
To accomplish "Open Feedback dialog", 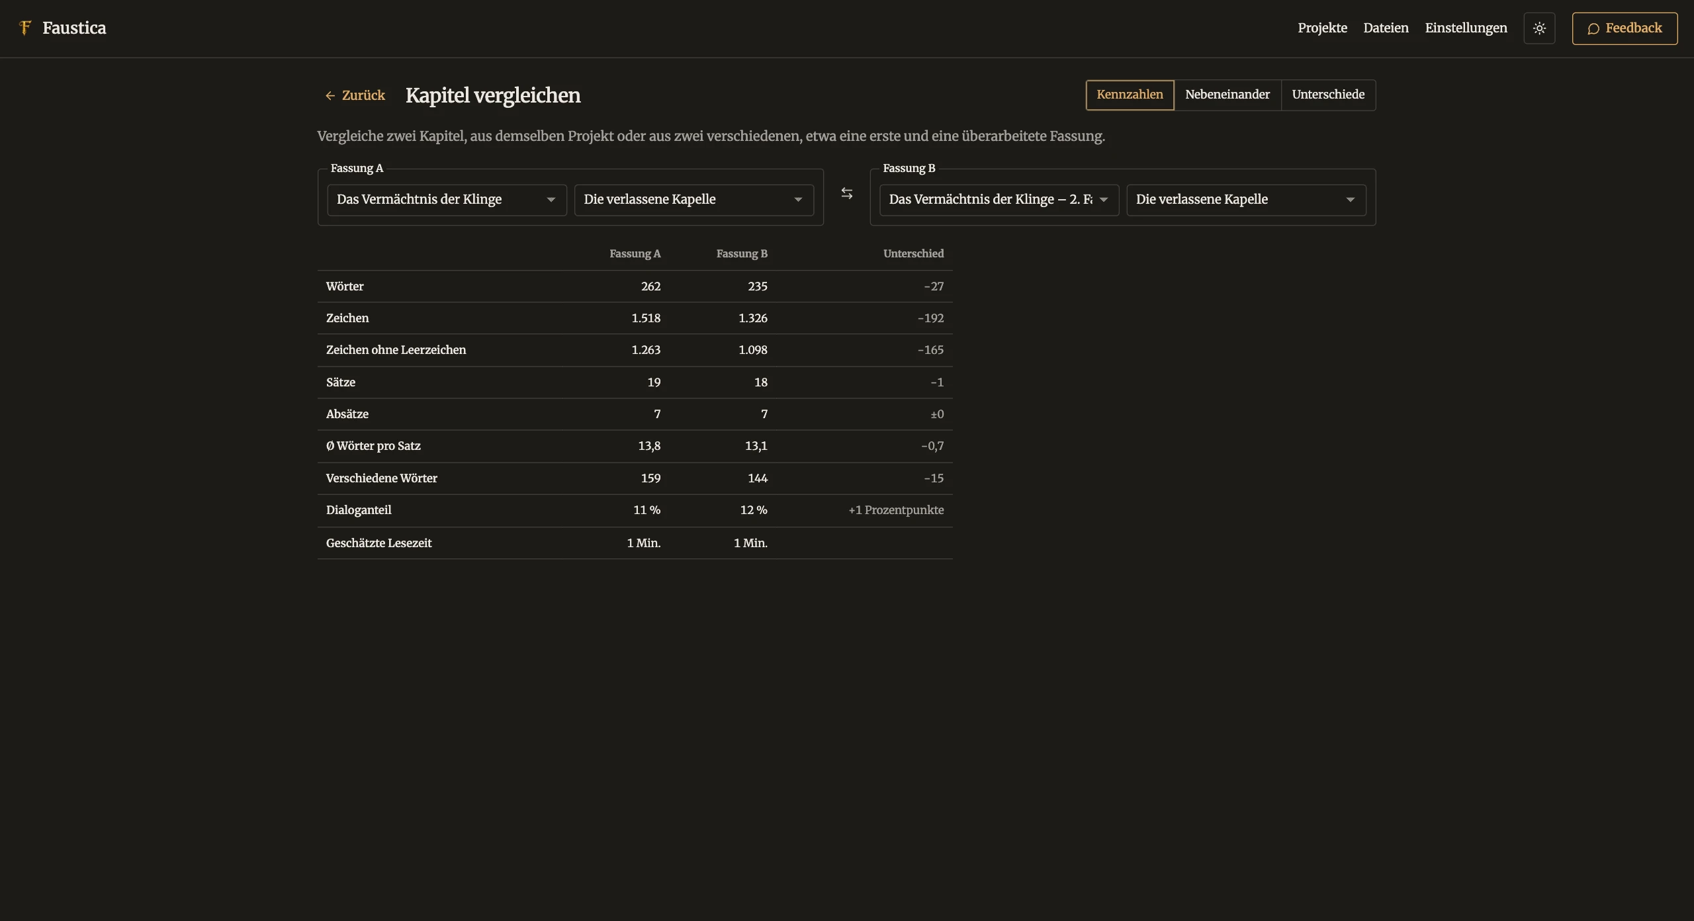I will click(x=1625, y=28).
